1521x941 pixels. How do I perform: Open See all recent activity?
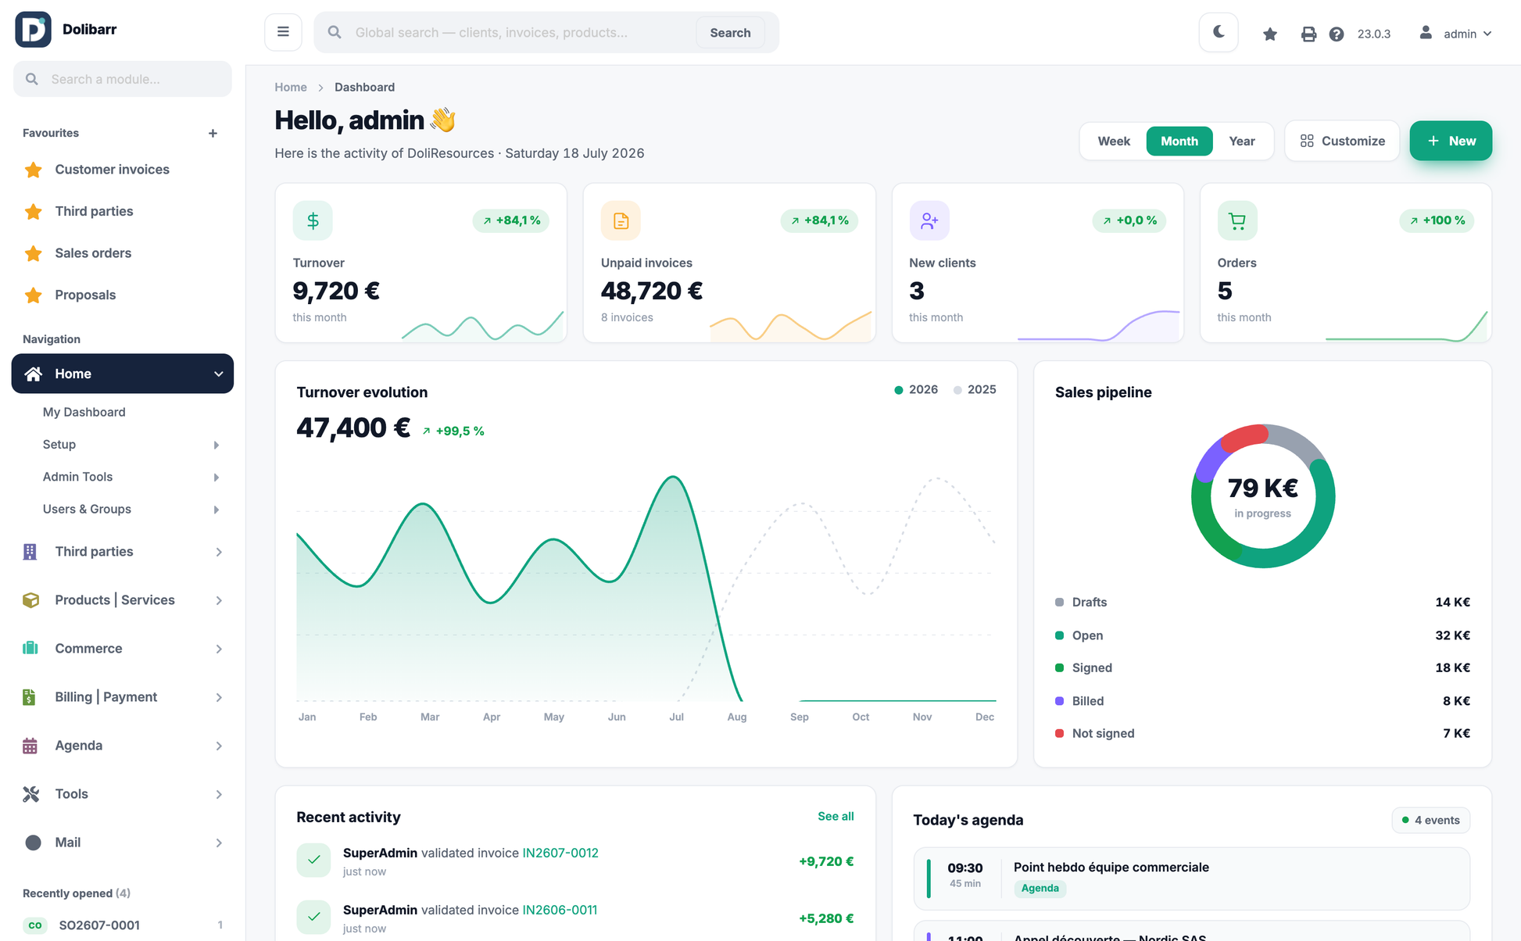click(836, 817)
